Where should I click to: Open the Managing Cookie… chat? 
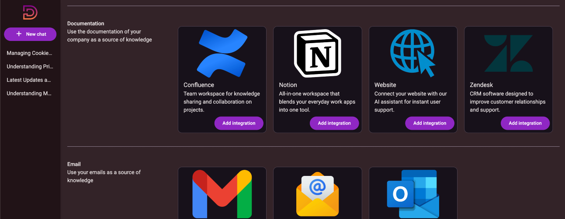(x=30, y=53)
